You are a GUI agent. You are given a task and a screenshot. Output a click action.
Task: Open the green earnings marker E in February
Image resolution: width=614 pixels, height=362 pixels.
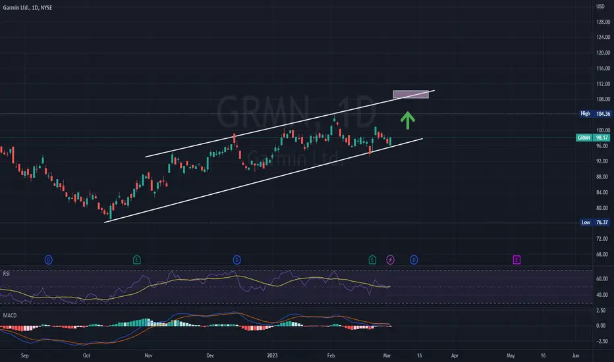point(372,259)
